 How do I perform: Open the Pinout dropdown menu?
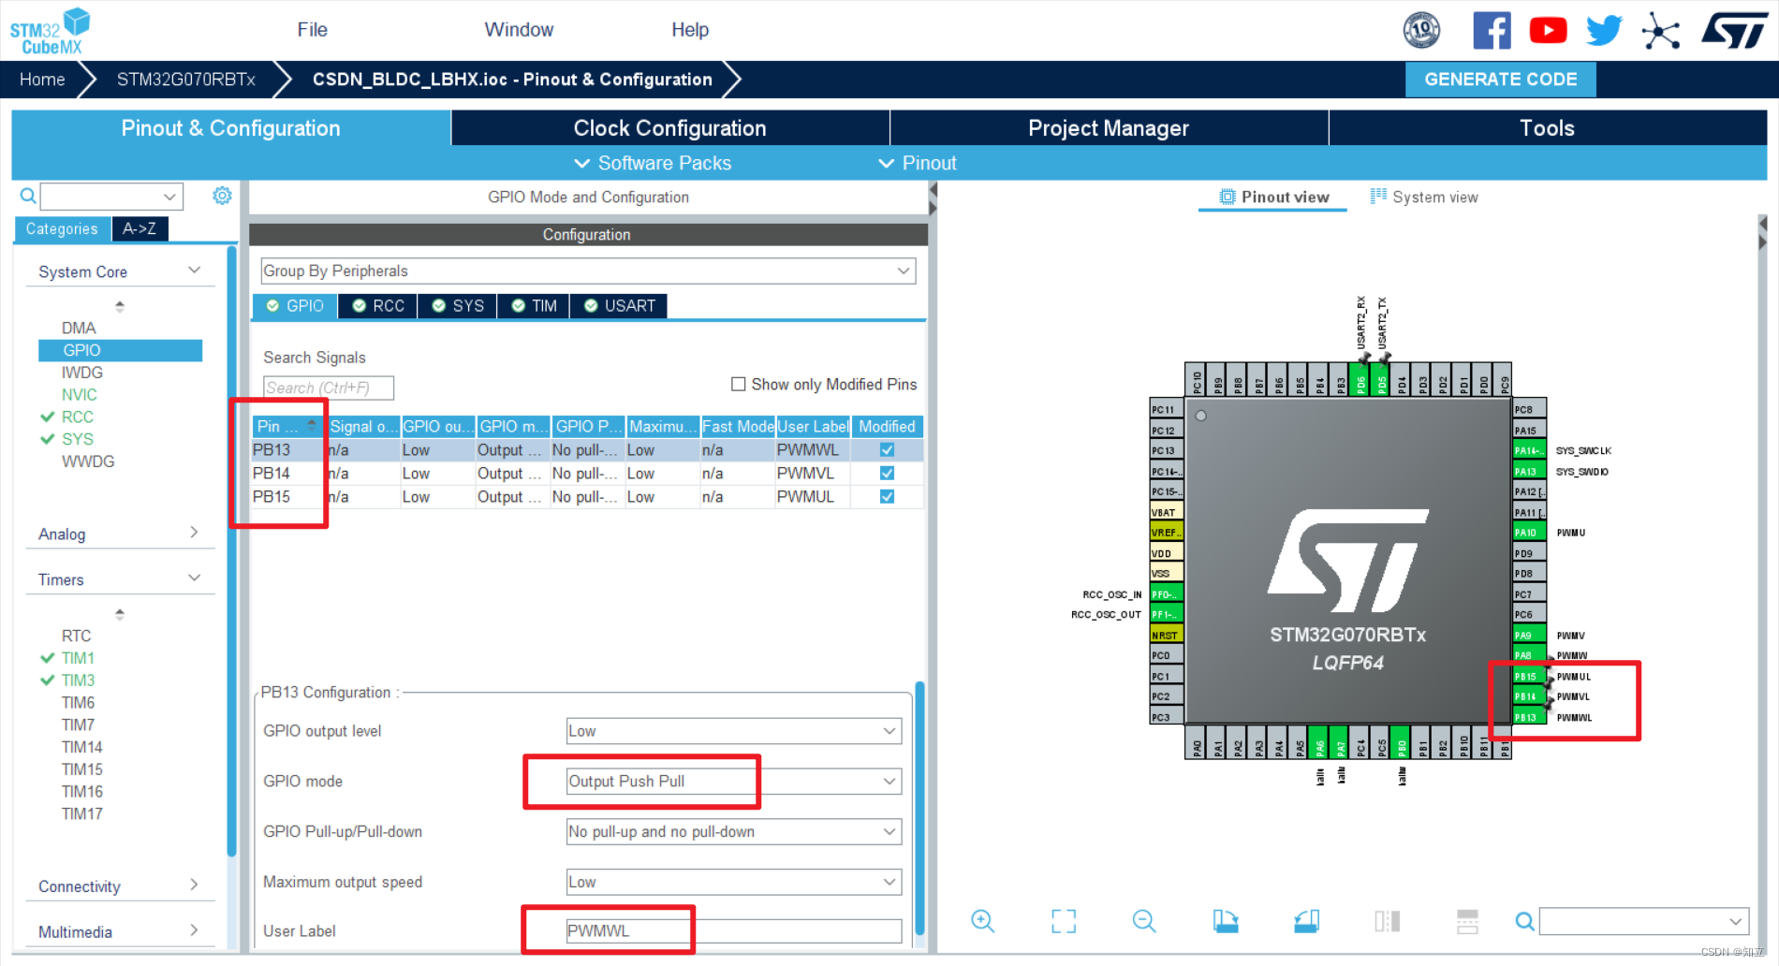click(x=918, y=163)
